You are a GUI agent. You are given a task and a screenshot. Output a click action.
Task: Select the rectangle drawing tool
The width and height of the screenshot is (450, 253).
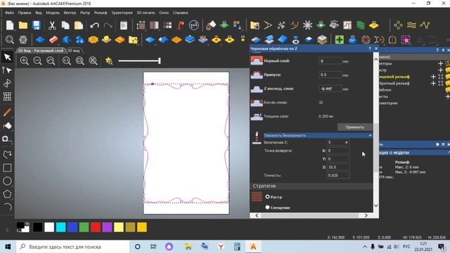7,168
